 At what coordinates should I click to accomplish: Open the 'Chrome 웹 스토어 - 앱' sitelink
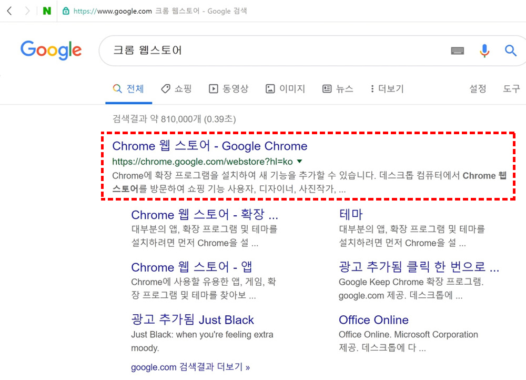[191, 267]
